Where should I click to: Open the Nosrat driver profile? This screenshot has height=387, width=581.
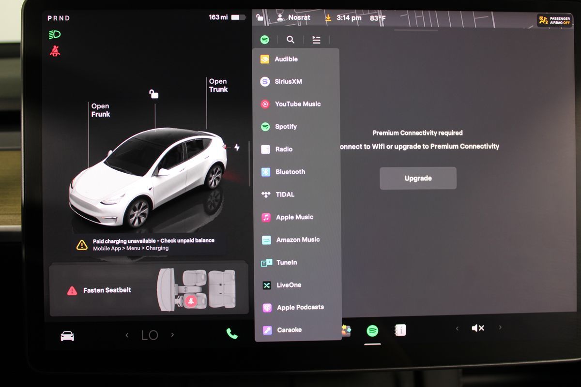click(293, 18)
